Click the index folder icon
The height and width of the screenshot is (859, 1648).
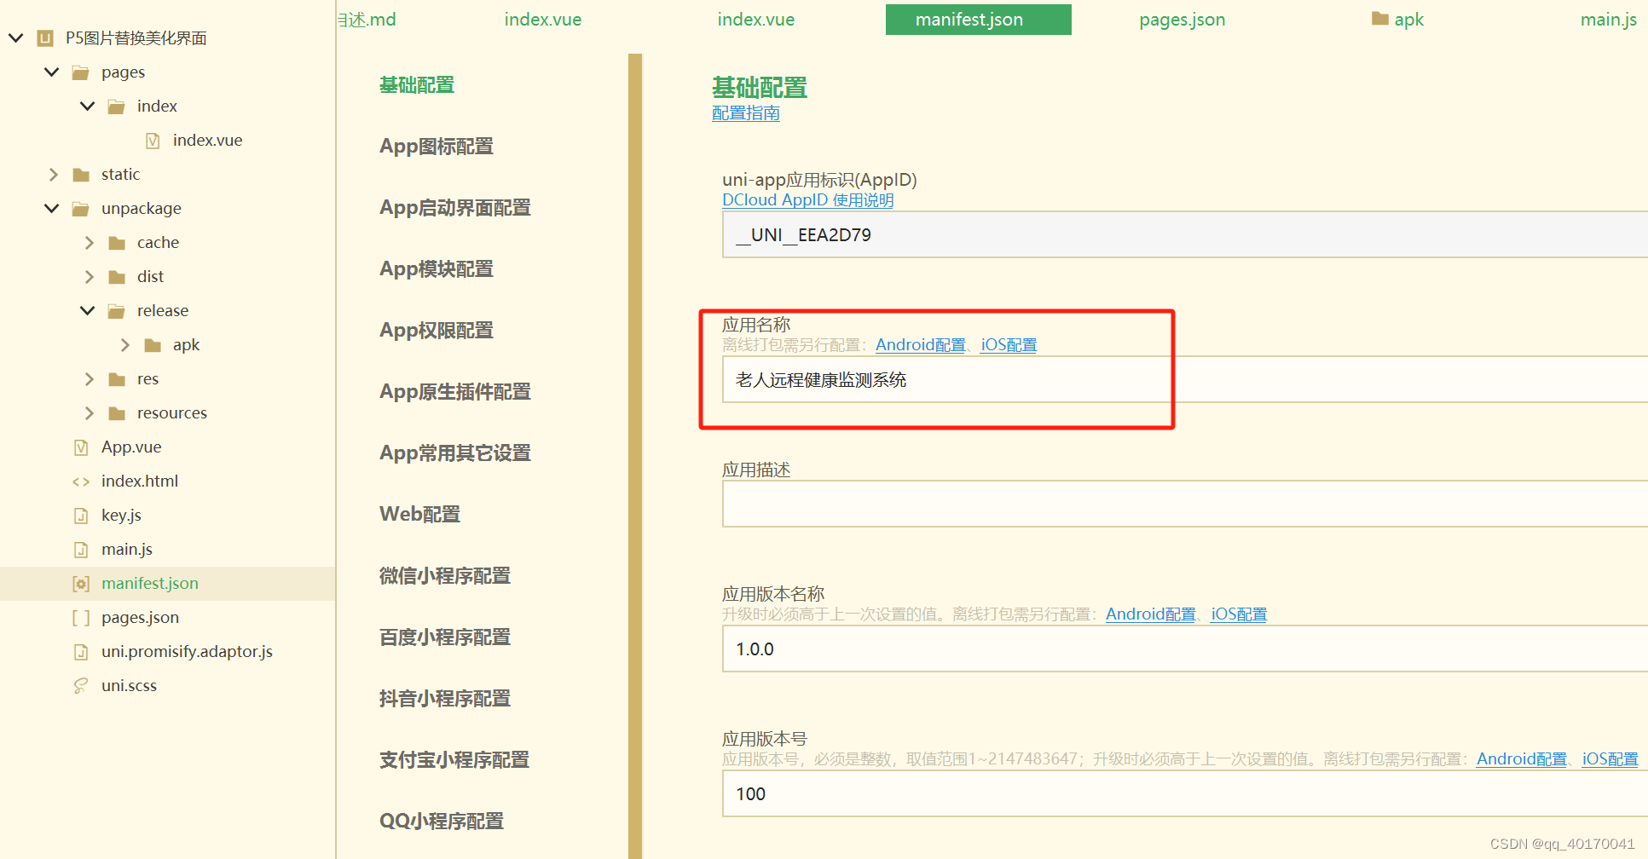pos(117,107)
